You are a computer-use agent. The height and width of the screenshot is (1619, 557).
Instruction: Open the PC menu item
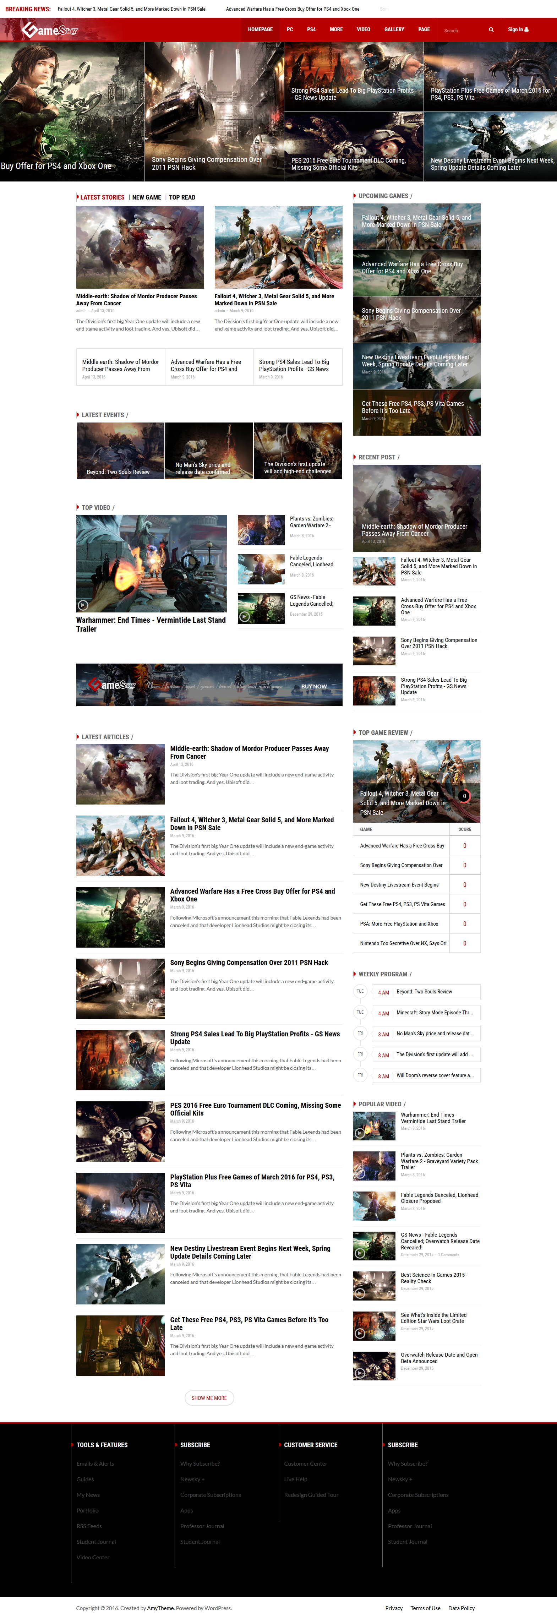point(290,29)
